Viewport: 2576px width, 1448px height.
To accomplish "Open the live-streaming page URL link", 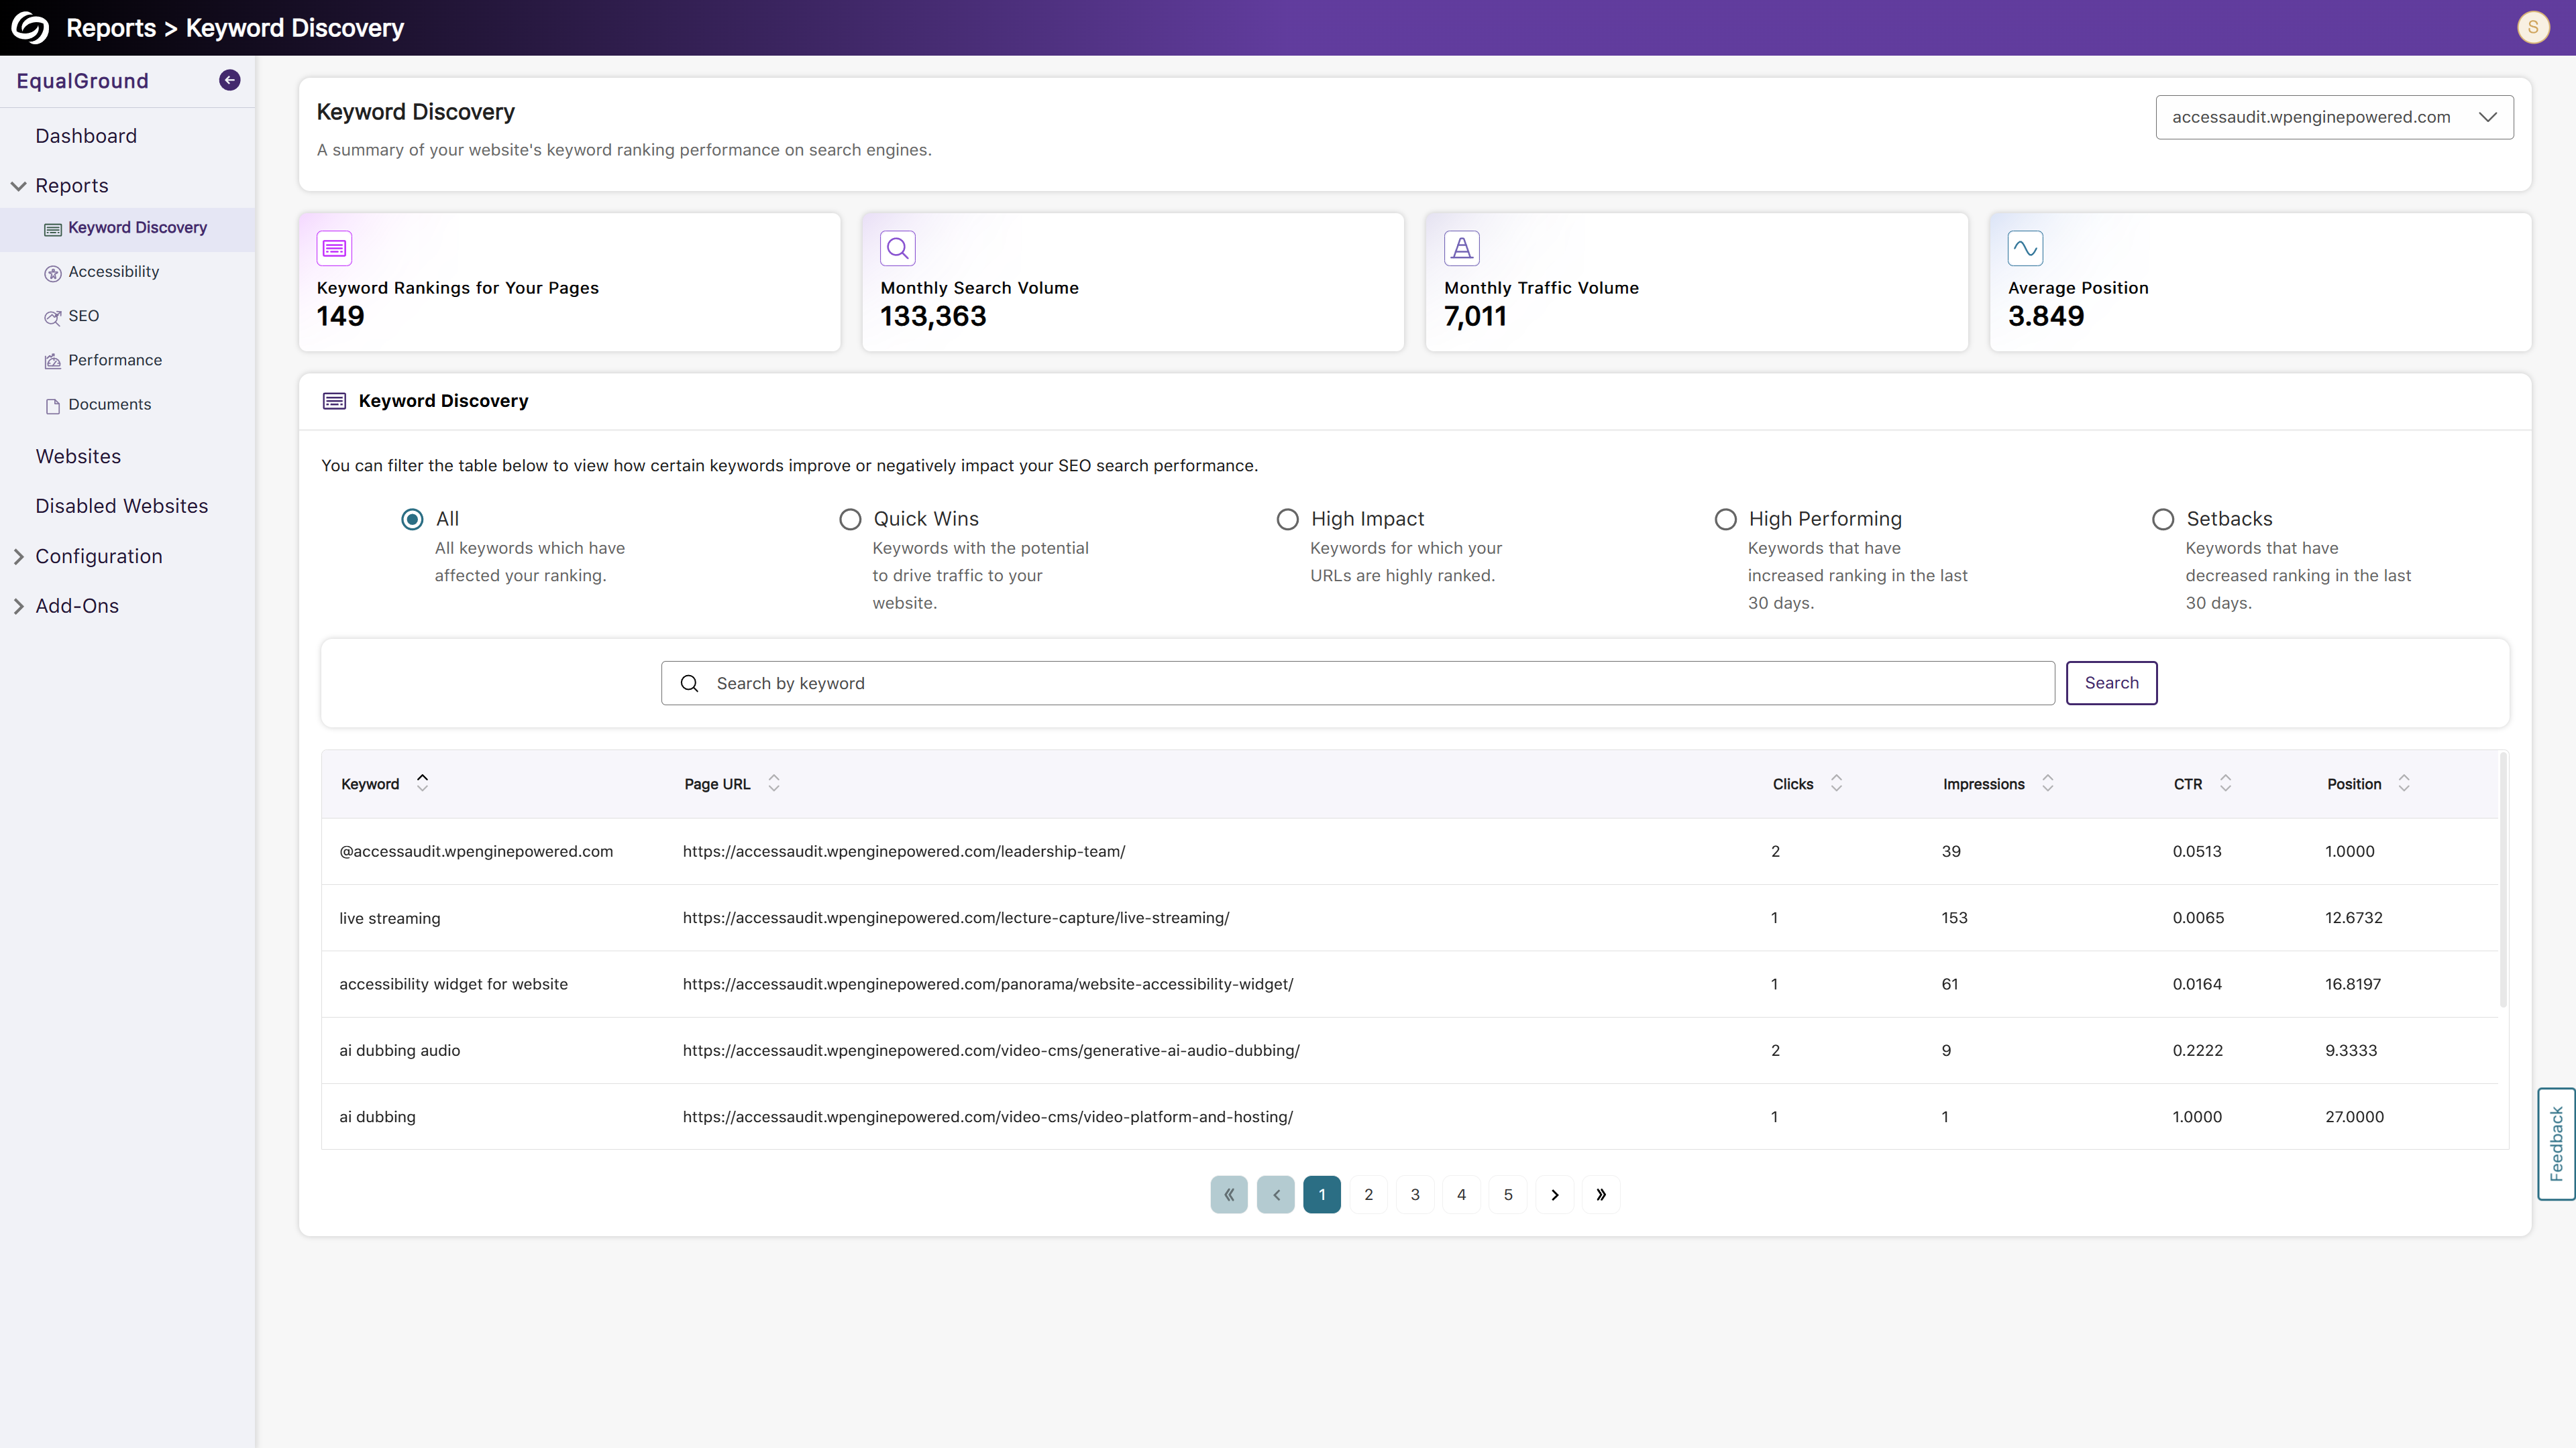I will [955, 917].
